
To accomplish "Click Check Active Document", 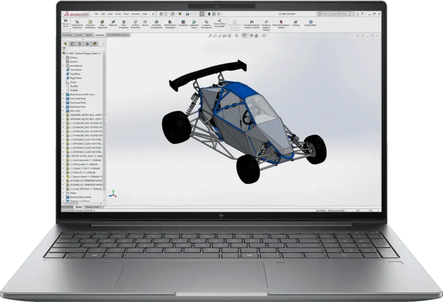I will point(219,23).
